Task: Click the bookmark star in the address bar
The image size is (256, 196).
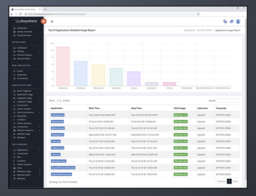Action: 198,14
